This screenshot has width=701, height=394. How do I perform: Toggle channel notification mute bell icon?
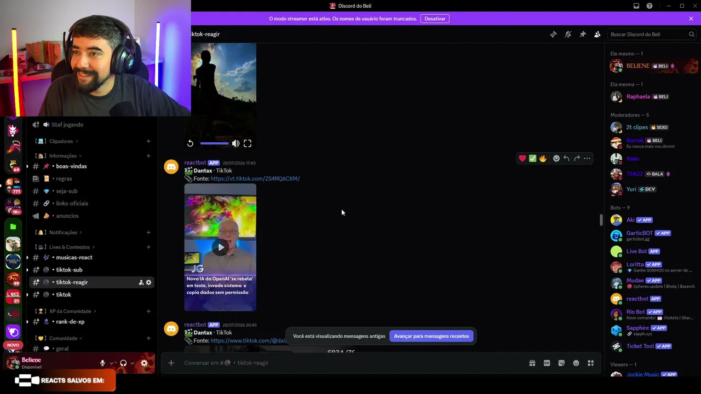(x=568, y=34)
